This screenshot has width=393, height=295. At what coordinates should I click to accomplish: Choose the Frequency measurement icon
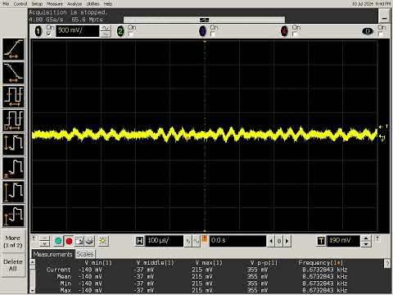coord(13,120)
